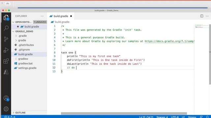Click the 'task one {' code line

click(69, 52)
